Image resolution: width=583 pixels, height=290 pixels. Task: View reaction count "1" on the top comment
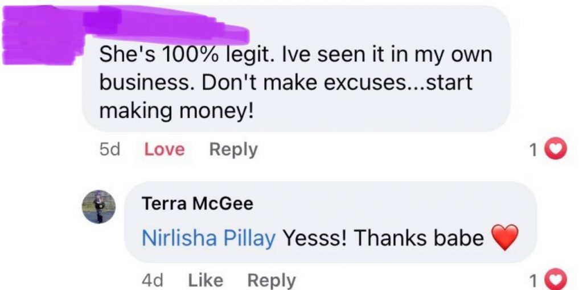(x=533, y=150)
